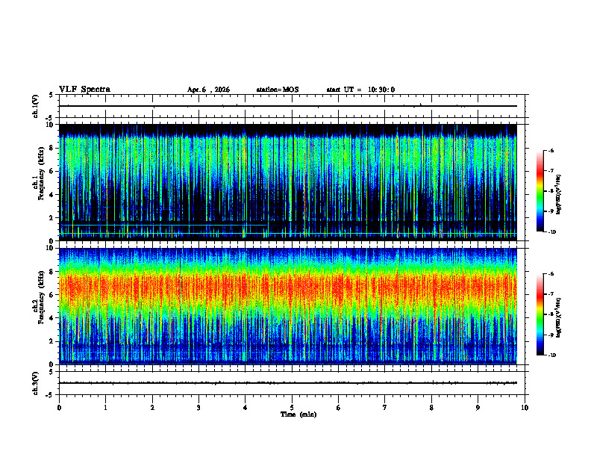Click the "Time (min)" axis title
The image size is (591, 457).
(x=298, y=414)
